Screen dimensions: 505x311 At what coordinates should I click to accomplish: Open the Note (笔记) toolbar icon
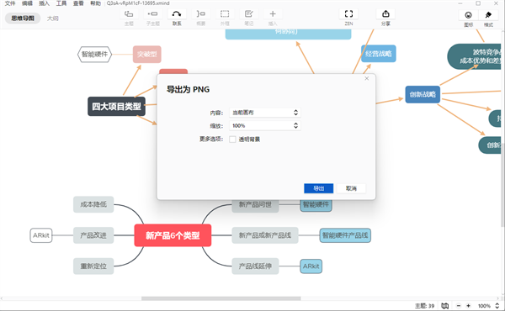tap(248, 13)
